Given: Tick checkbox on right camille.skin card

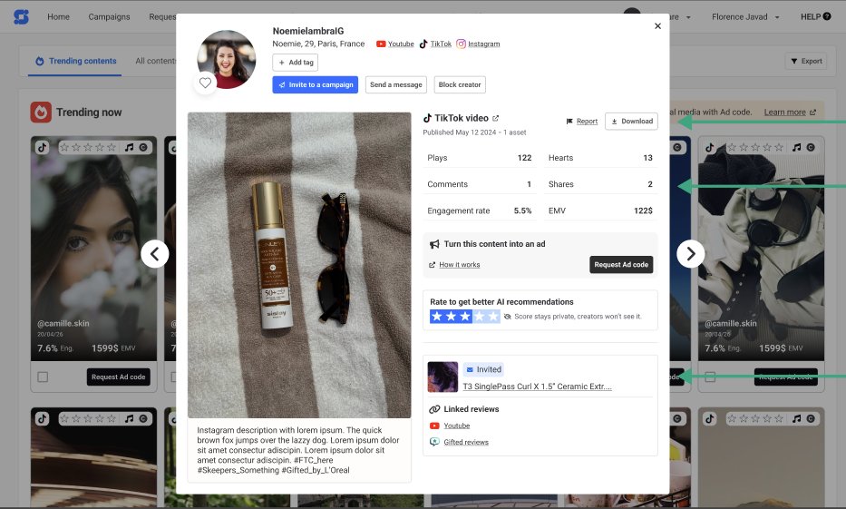Looking at the screenshot, I should [x=710, y=377].
